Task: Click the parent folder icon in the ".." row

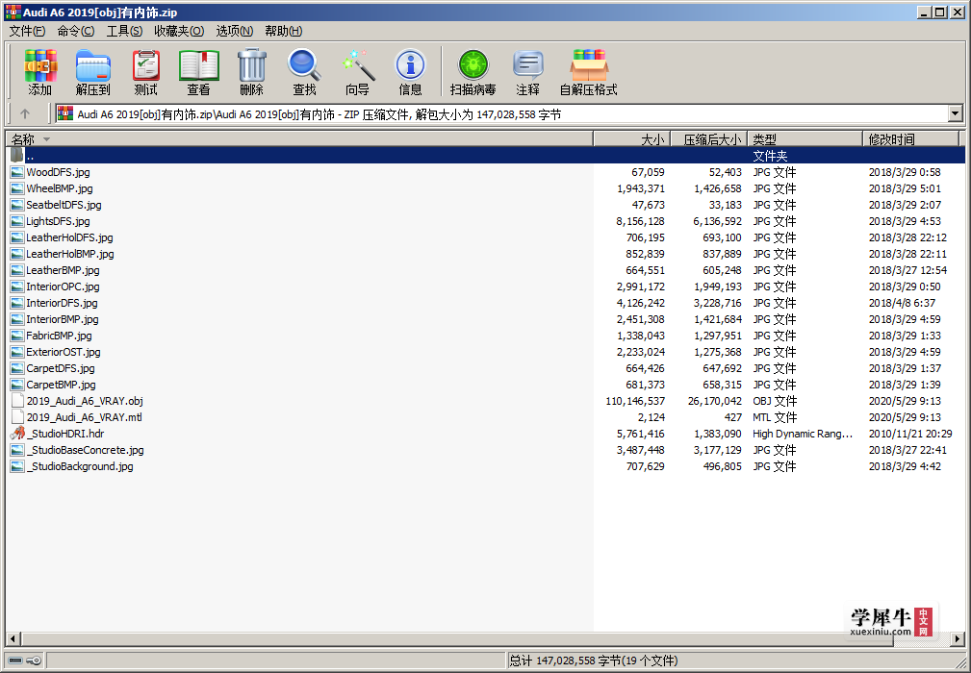Action: tap(17, 155)
